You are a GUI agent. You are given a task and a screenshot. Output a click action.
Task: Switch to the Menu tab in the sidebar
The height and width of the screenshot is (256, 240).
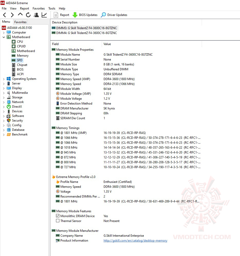(x=6, y=22)
